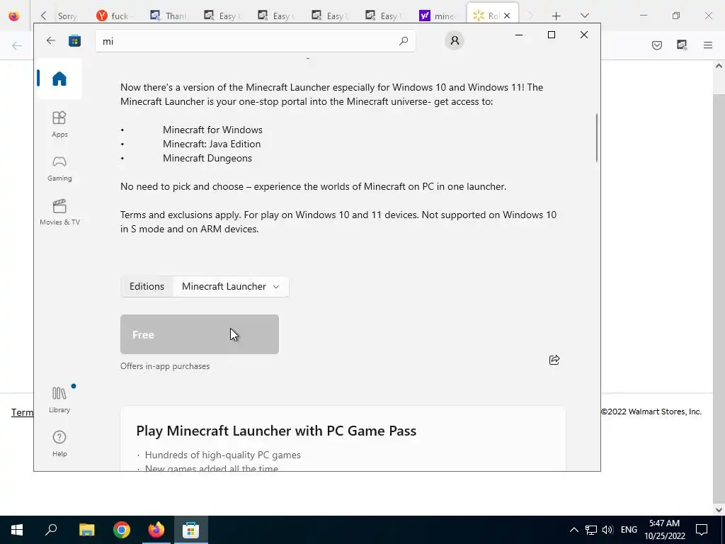Click 'Offers in-app purchases' text

click(x=165, y=366)
